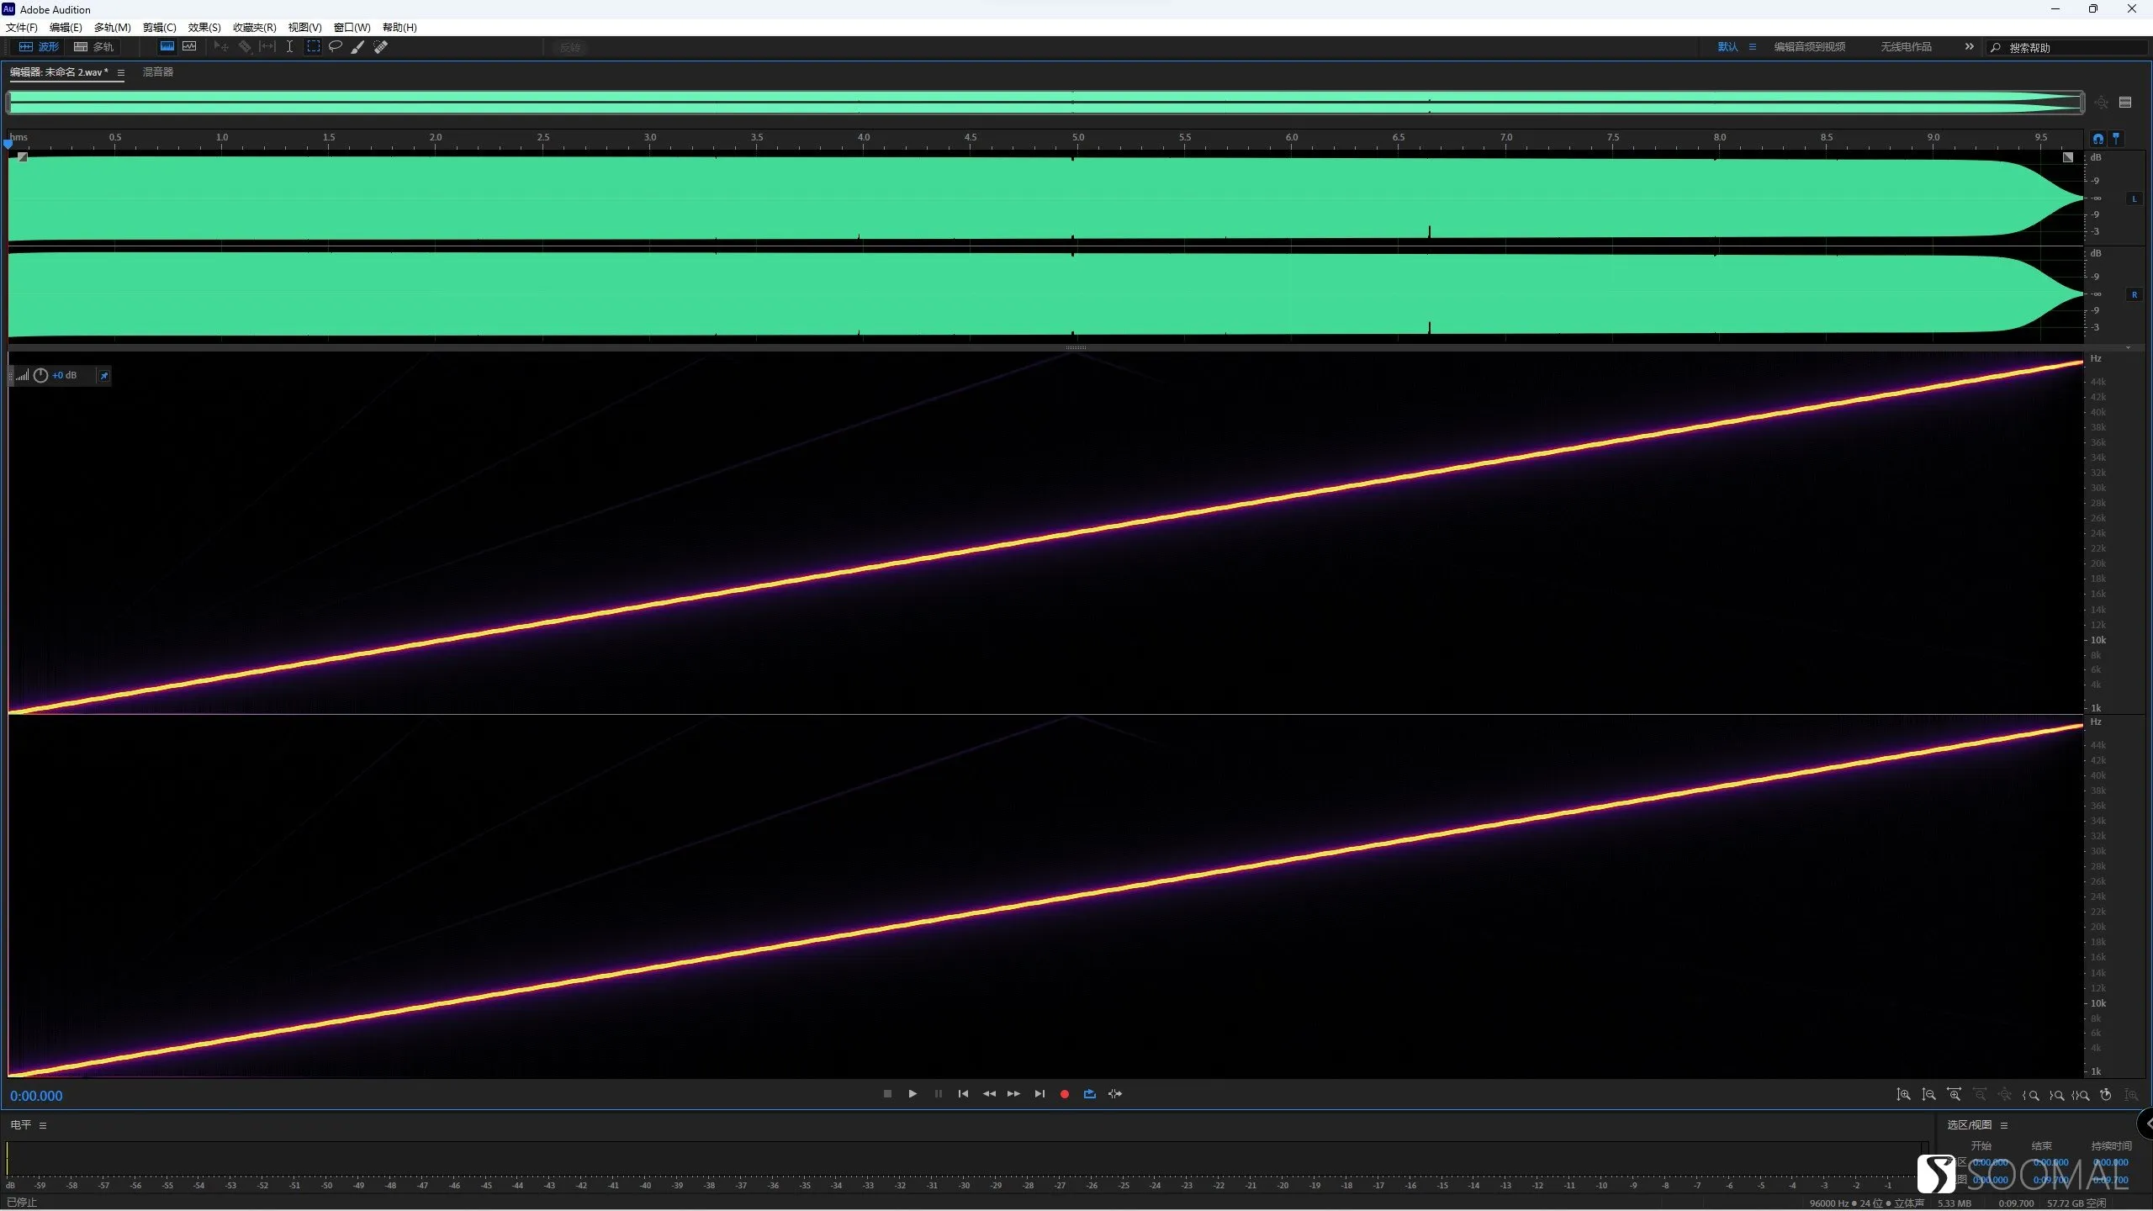This screenshot has width=2153, height=1211.
Task: Click the 搜索帮助 search field
Action: pos(2069,48)
